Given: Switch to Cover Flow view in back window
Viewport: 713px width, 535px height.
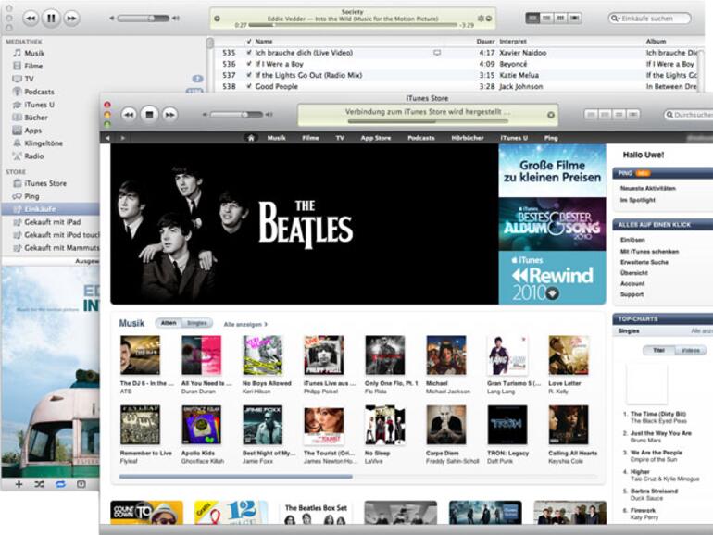Looking at the screenshot, I should [x=575, y=19].
